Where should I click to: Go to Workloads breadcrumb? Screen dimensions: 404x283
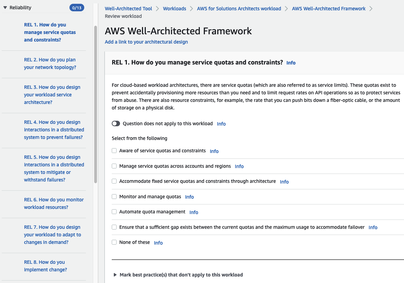174,9
